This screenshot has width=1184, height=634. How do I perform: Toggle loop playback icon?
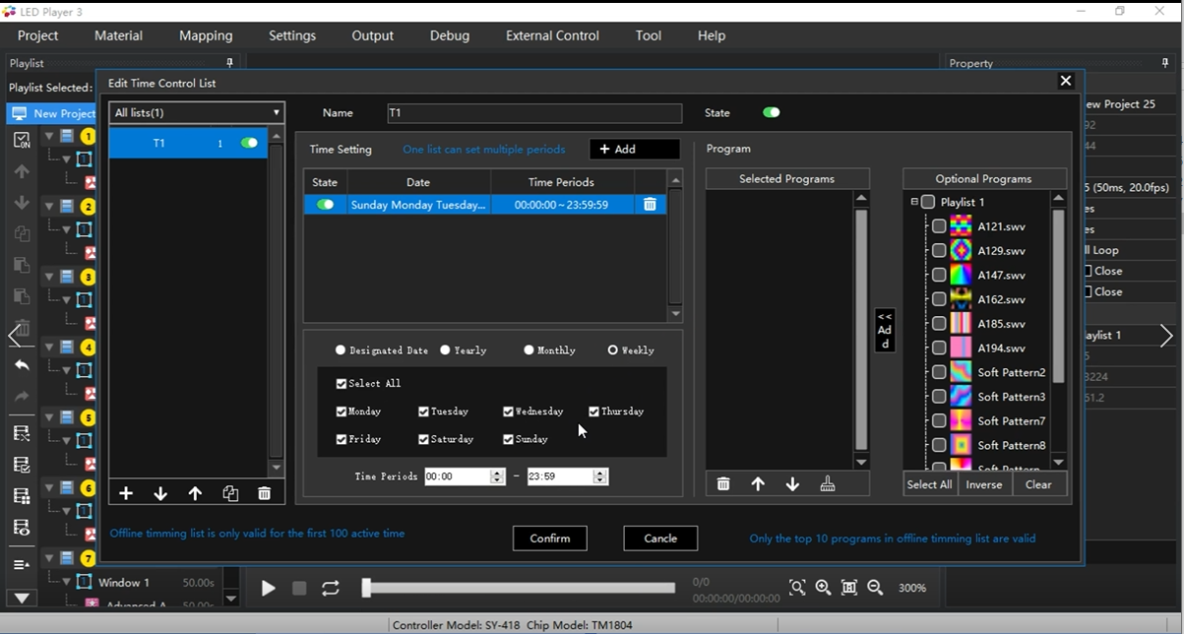(331, 588)
